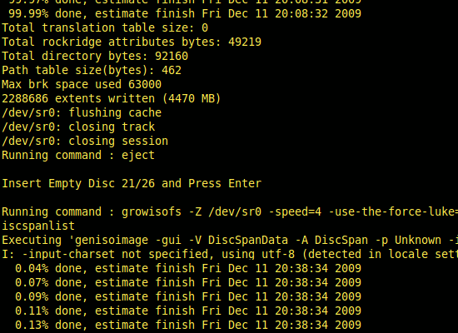Viewport: 458px width, 333px height.
Task: Click the '/dev/sr0: flushing cache' line
Action: point(82,112)
